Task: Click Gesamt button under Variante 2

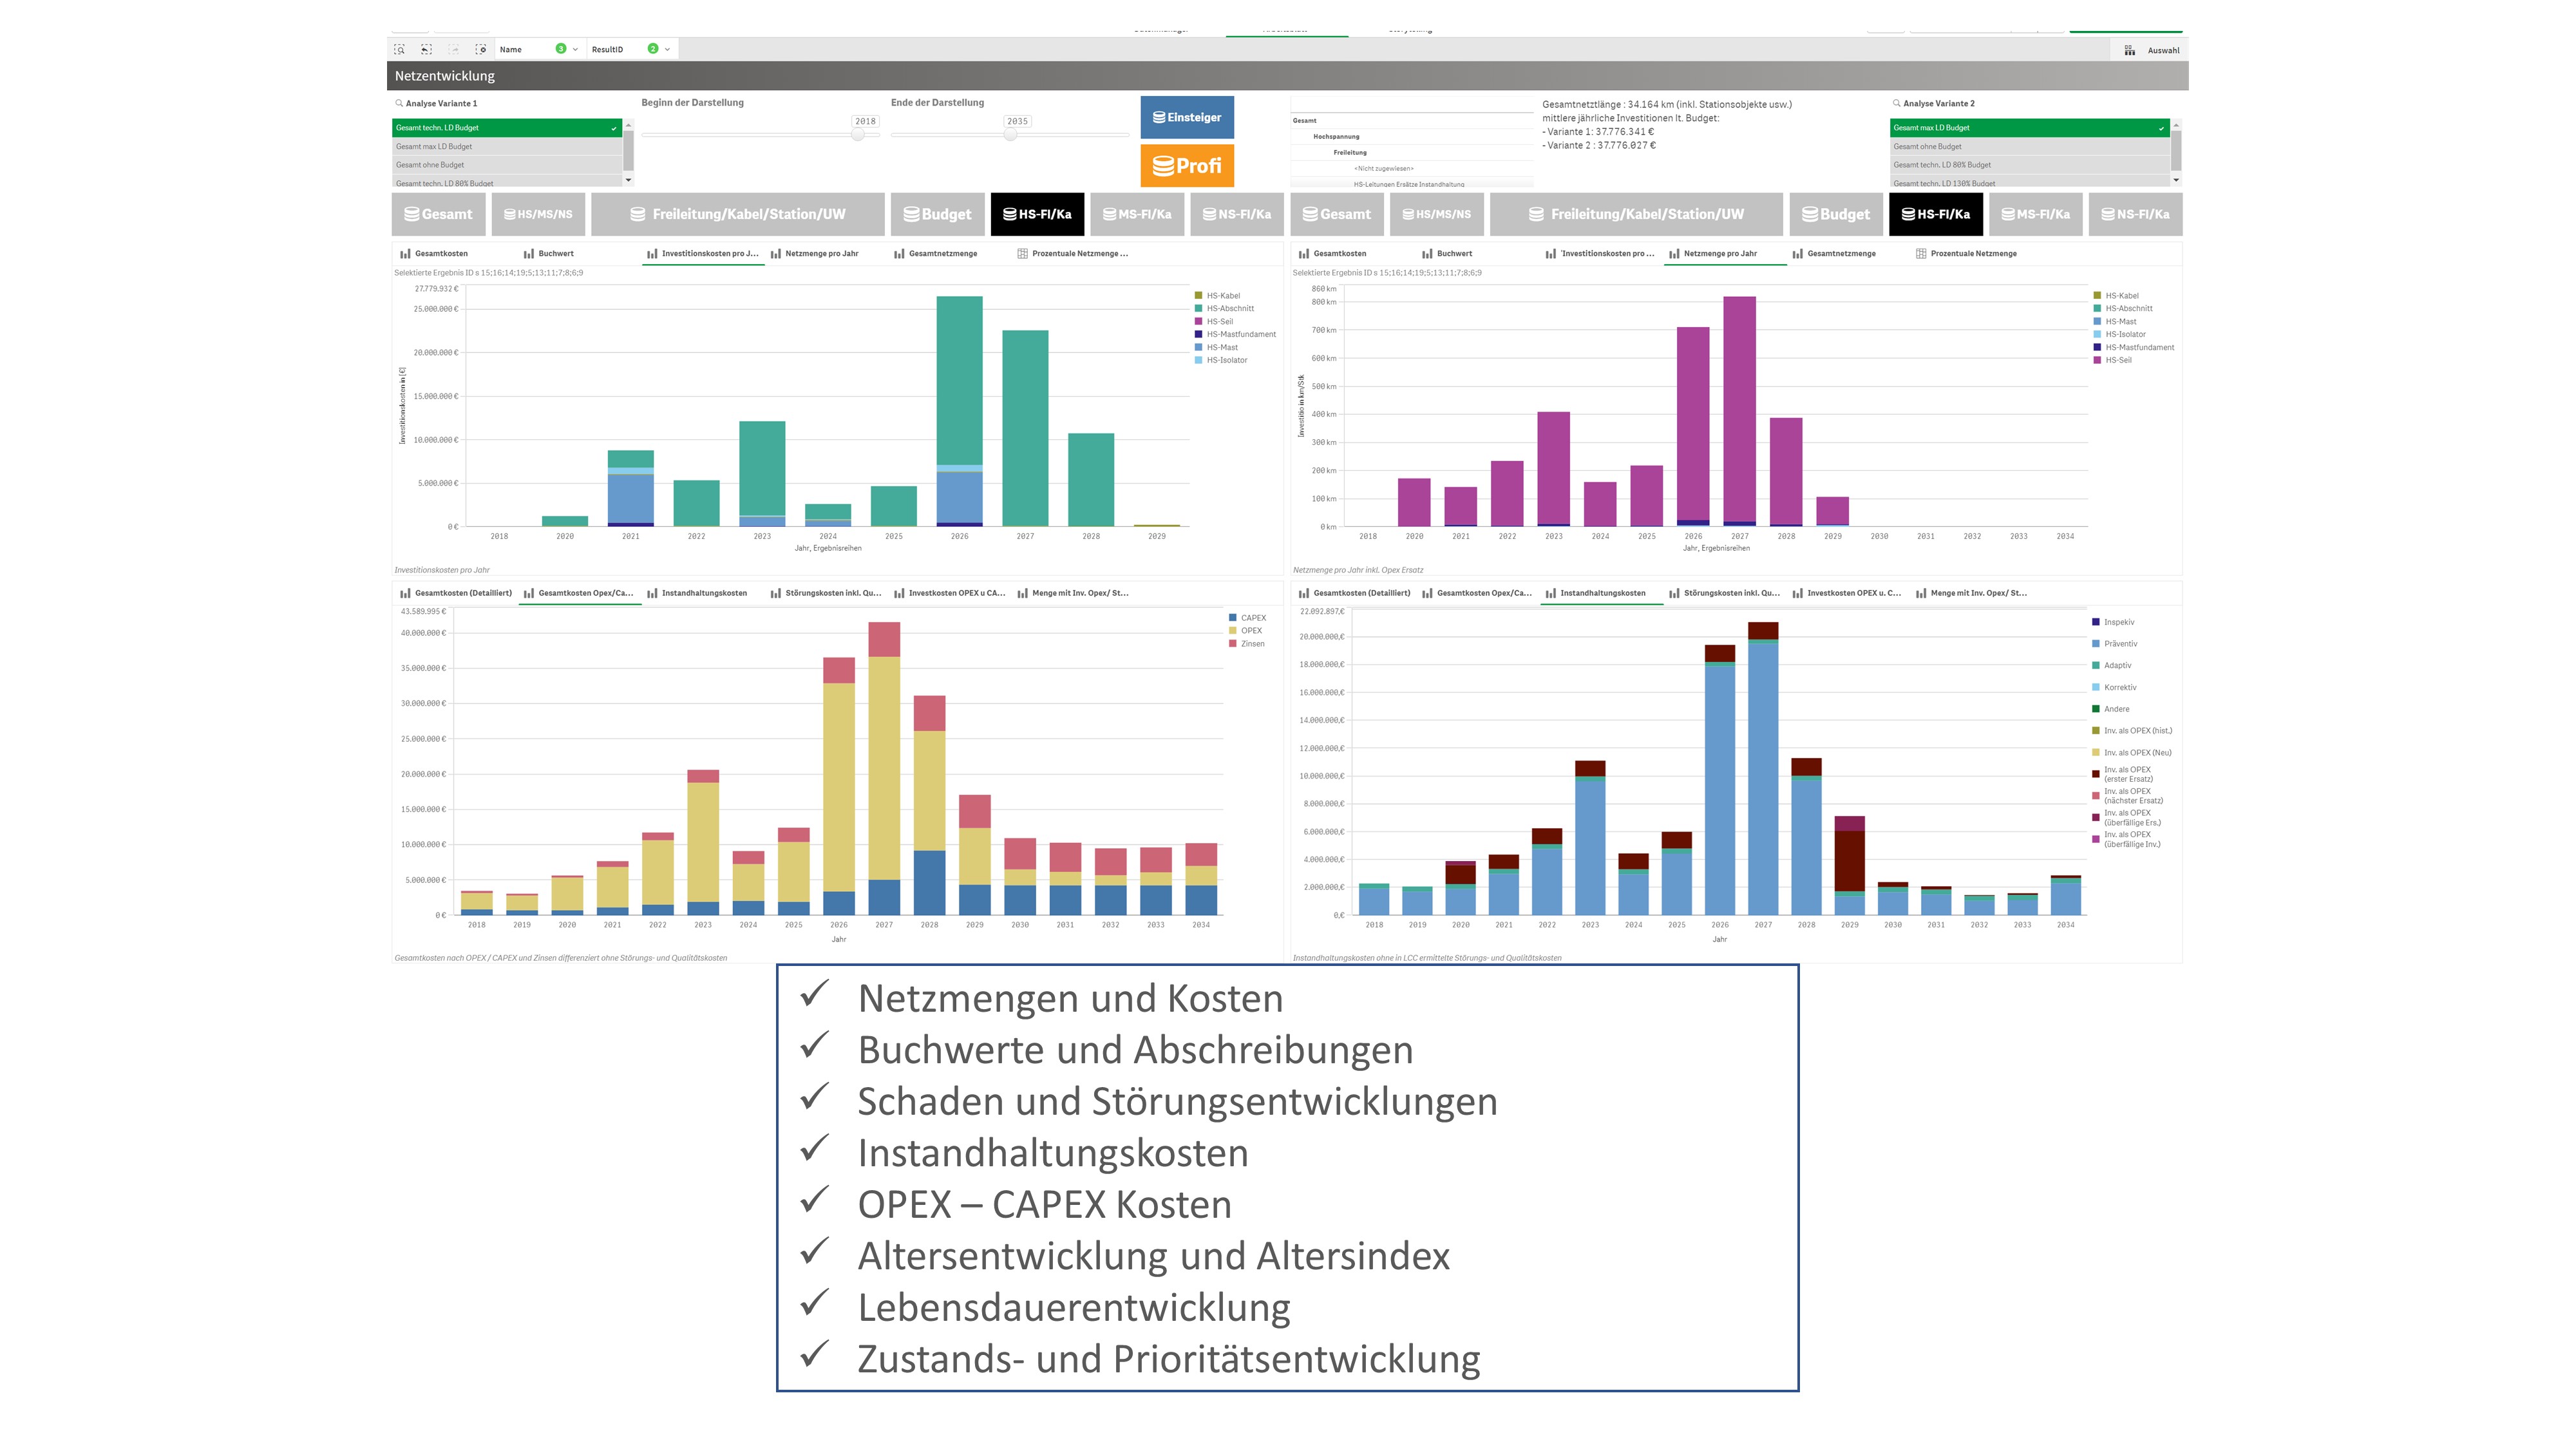Action: 1337,214
